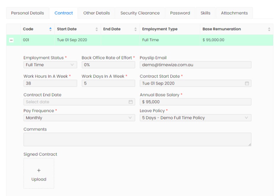Click the plus Upload signed contract box

point(39,173)
